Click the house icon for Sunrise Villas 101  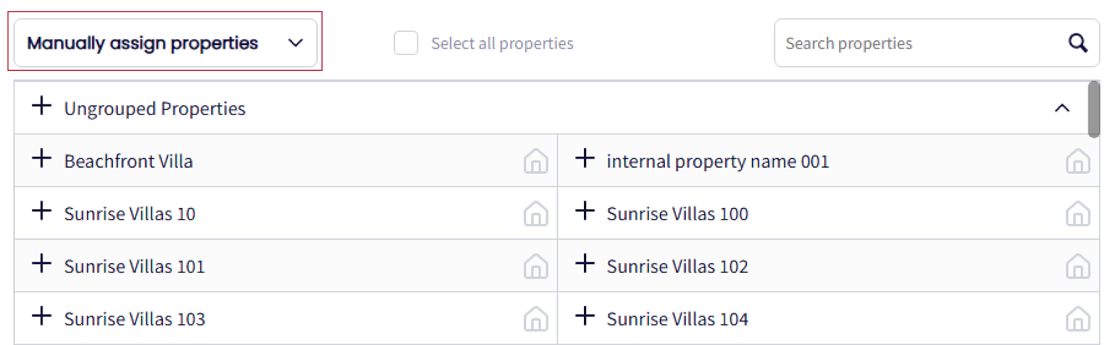tap(535, 266)
